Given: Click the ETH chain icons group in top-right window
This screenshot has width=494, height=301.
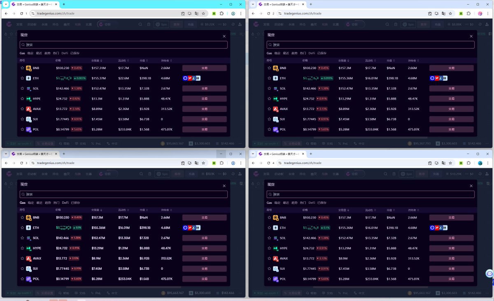Looking at the screenshot, I should [439, 78].
